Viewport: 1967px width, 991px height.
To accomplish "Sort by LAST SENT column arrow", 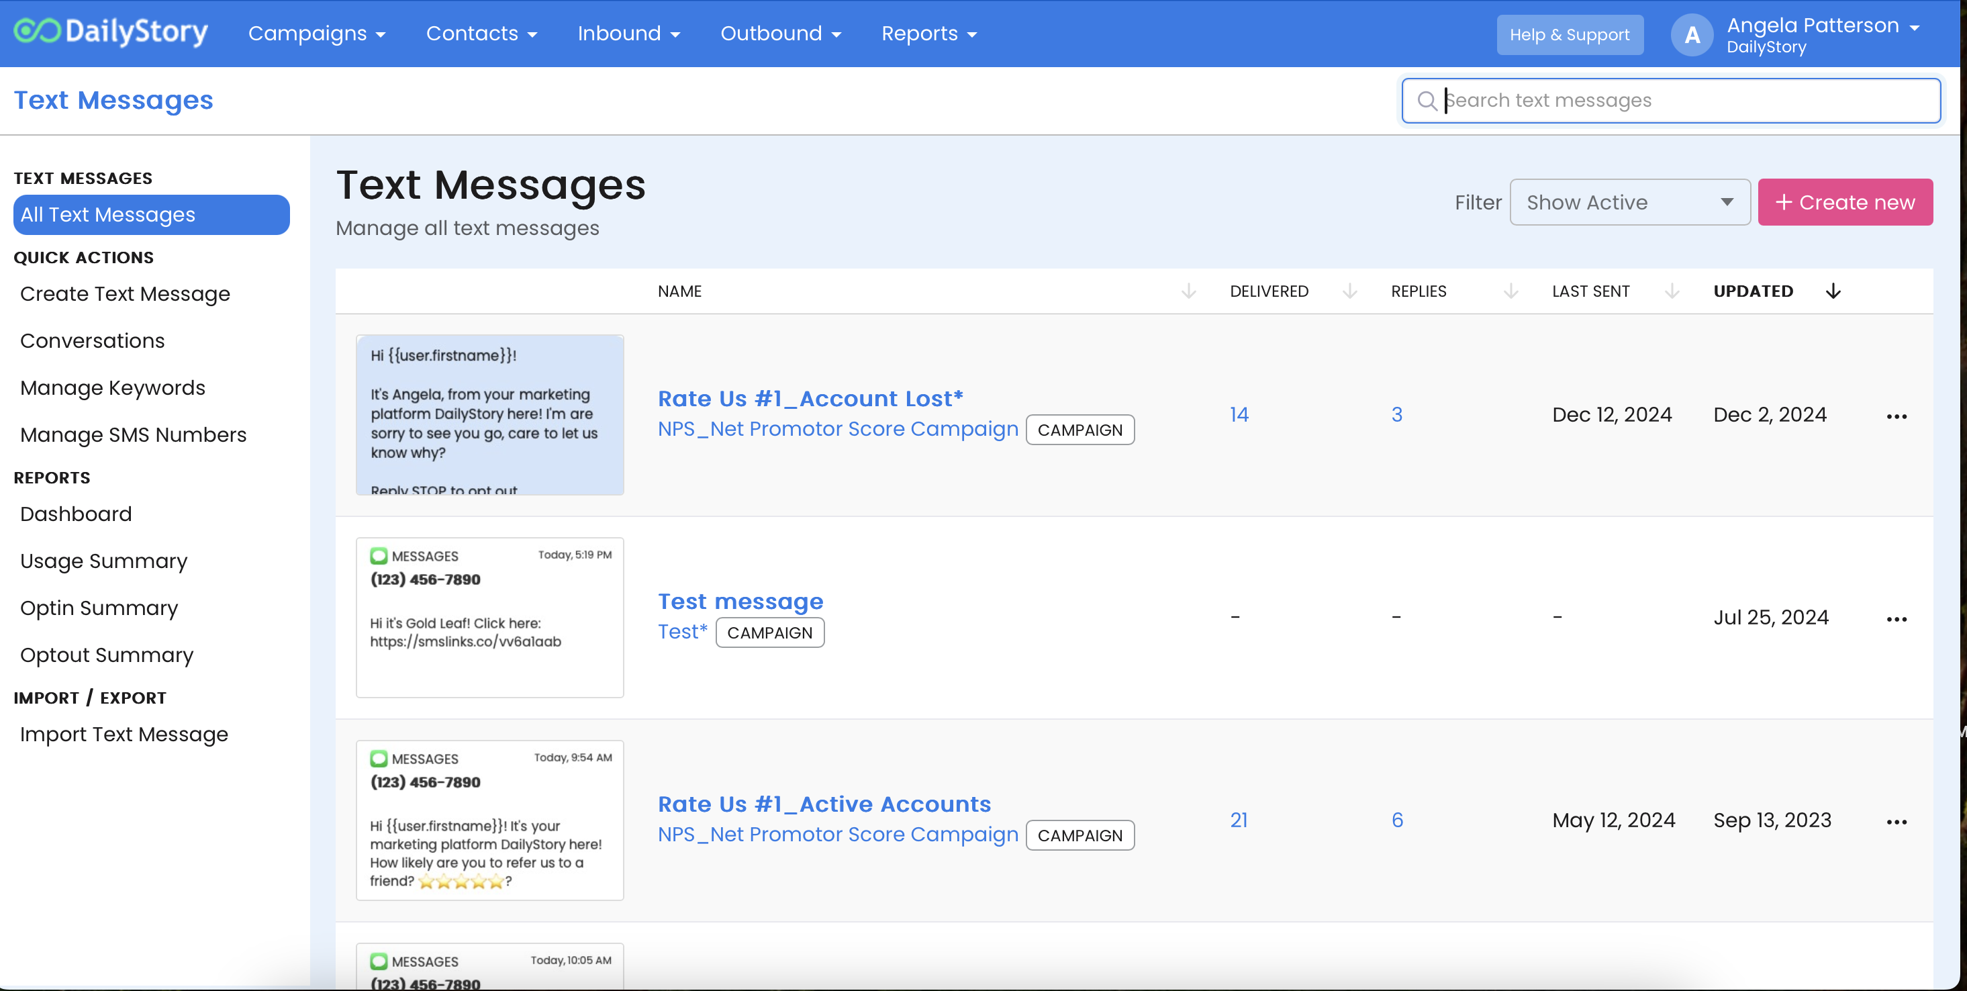I will [x=1672, y=291].
